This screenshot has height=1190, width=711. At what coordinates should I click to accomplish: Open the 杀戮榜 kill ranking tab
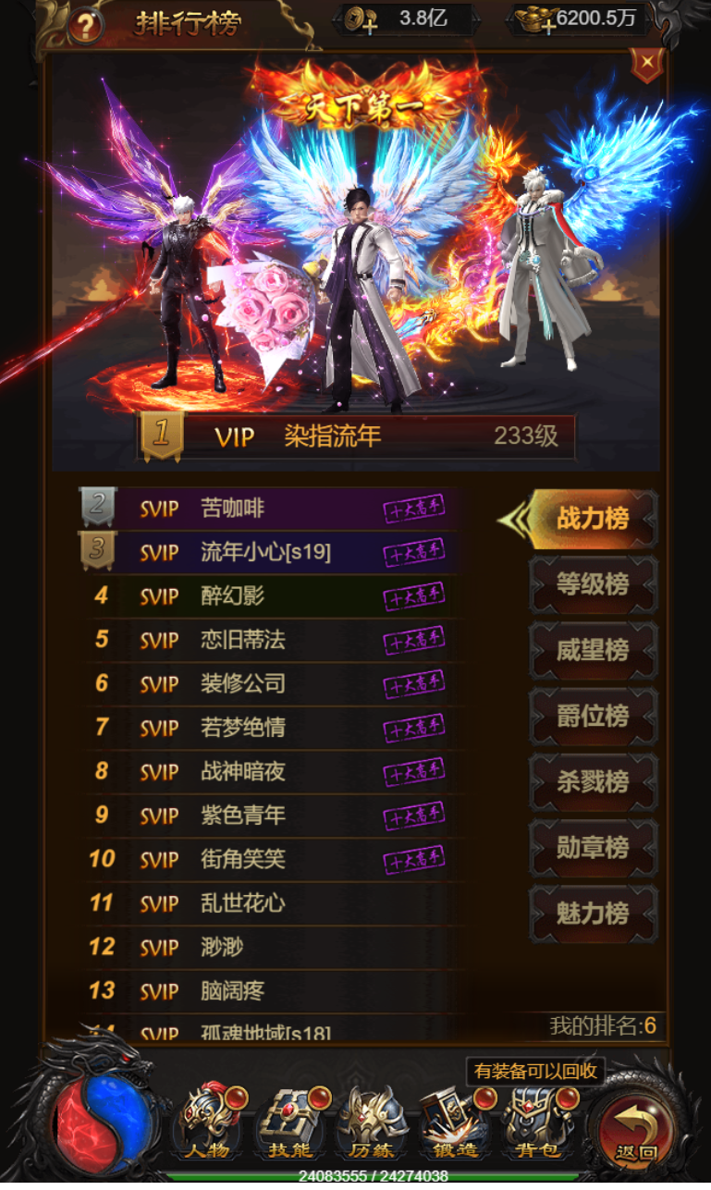coord(593,782)
